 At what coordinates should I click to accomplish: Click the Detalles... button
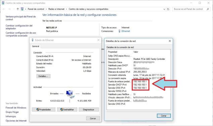[43, 76]
